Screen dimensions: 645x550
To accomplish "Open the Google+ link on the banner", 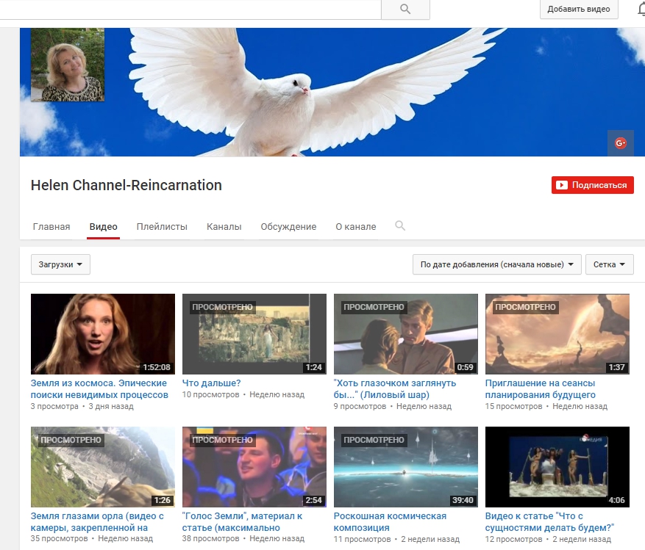I will click(x=620, y=143).
